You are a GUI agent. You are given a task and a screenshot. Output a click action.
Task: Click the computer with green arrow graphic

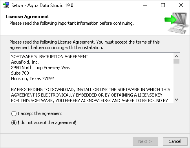pyautogui.click(x=175, y=23)
